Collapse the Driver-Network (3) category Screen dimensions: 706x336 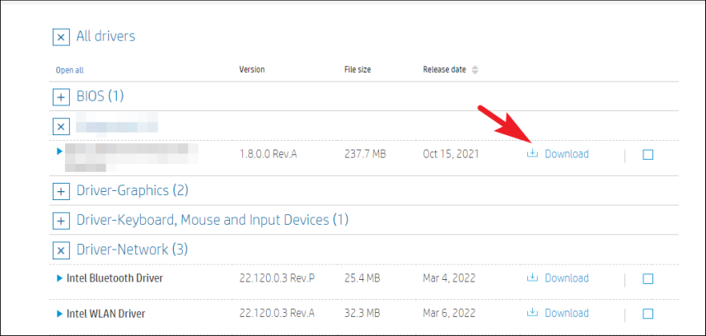[x=61, y=250]
